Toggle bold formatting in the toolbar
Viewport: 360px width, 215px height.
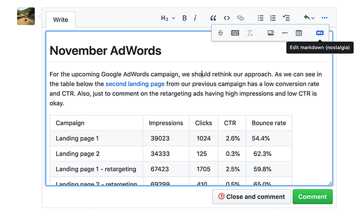click(184, 18)
